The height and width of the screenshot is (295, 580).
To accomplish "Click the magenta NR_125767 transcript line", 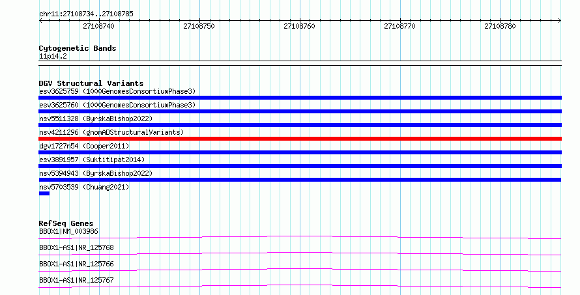I will pyautogui.click(x=300, y=286).
